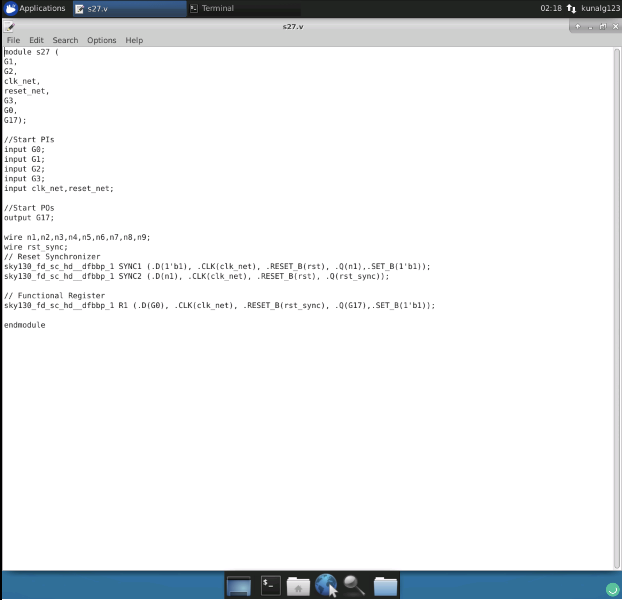The height and width of the screenshot is (600, 622).
Task: Open the File menu
Action: click(x=13, y=40)
